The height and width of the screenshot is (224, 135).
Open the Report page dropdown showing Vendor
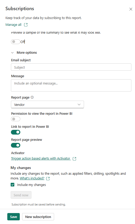47,105
